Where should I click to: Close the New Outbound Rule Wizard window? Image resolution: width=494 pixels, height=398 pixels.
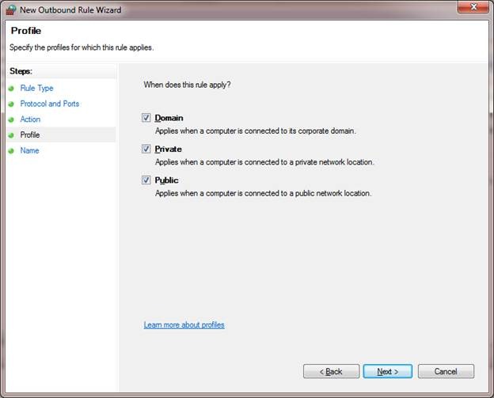[x=473, y=8]
